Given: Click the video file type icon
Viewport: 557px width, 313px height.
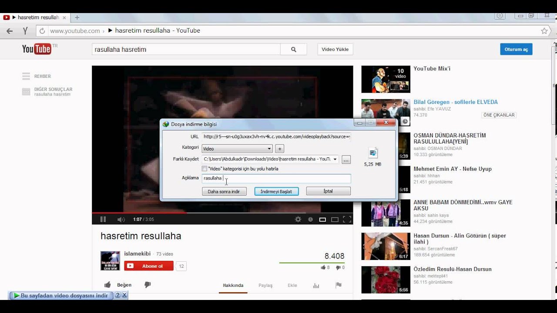Looking at the screenshot, I should coord(373,153).
